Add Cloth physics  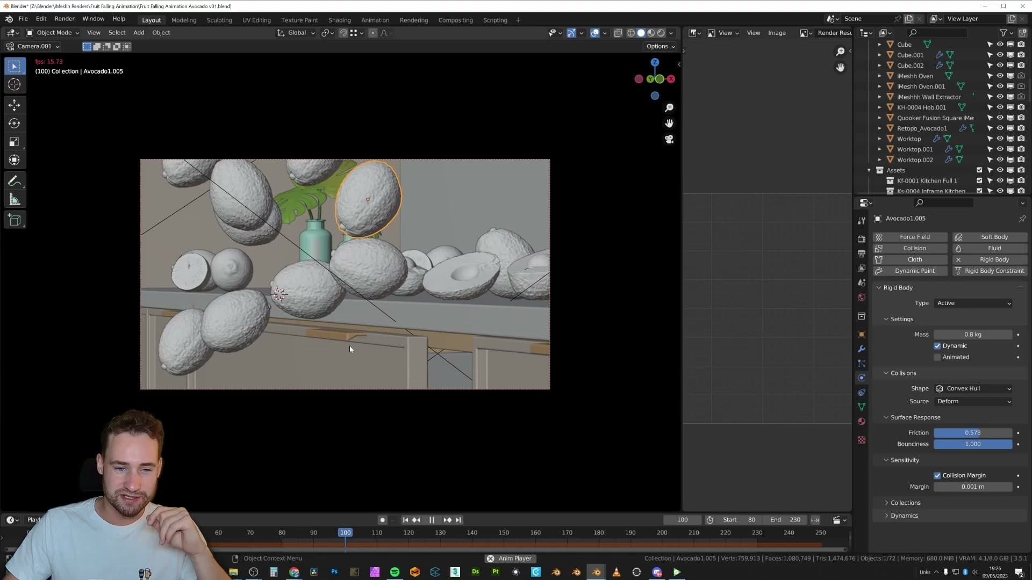pos(910,260)
